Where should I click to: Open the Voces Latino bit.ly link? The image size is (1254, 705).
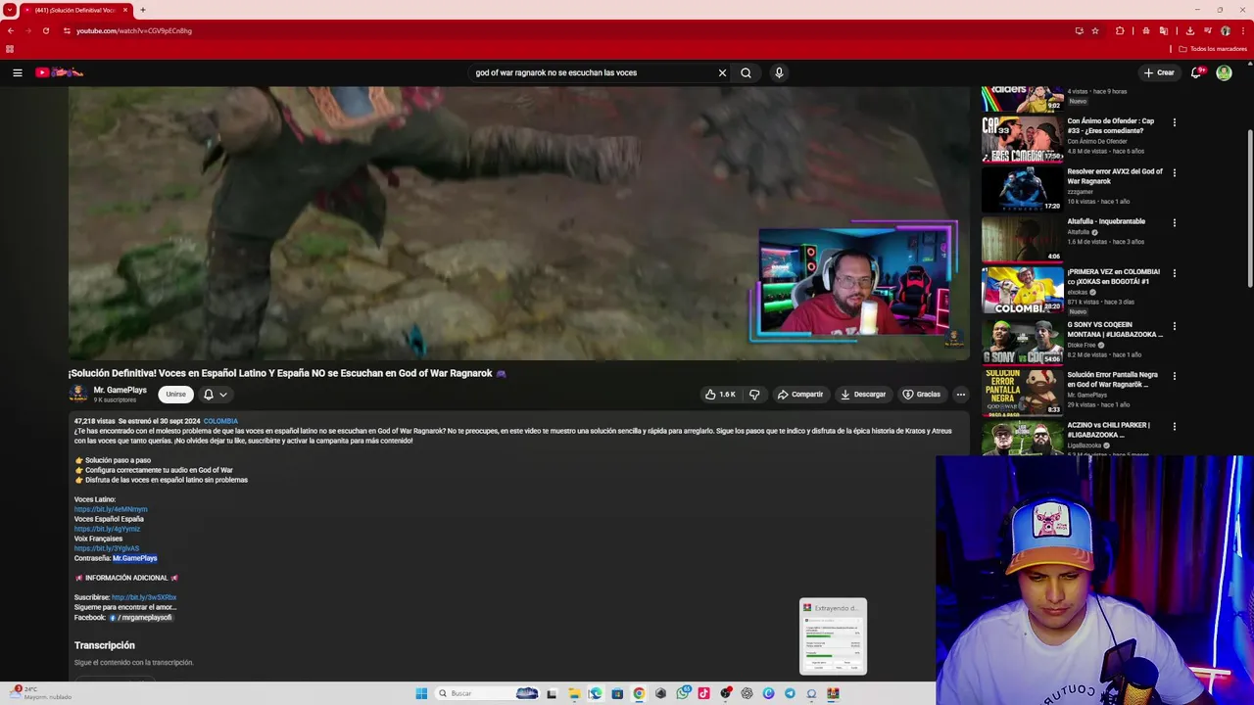pos(111,509)
